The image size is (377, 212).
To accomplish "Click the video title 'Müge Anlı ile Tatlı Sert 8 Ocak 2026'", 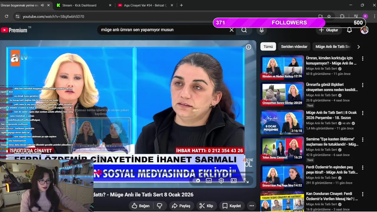I will 152,195.
